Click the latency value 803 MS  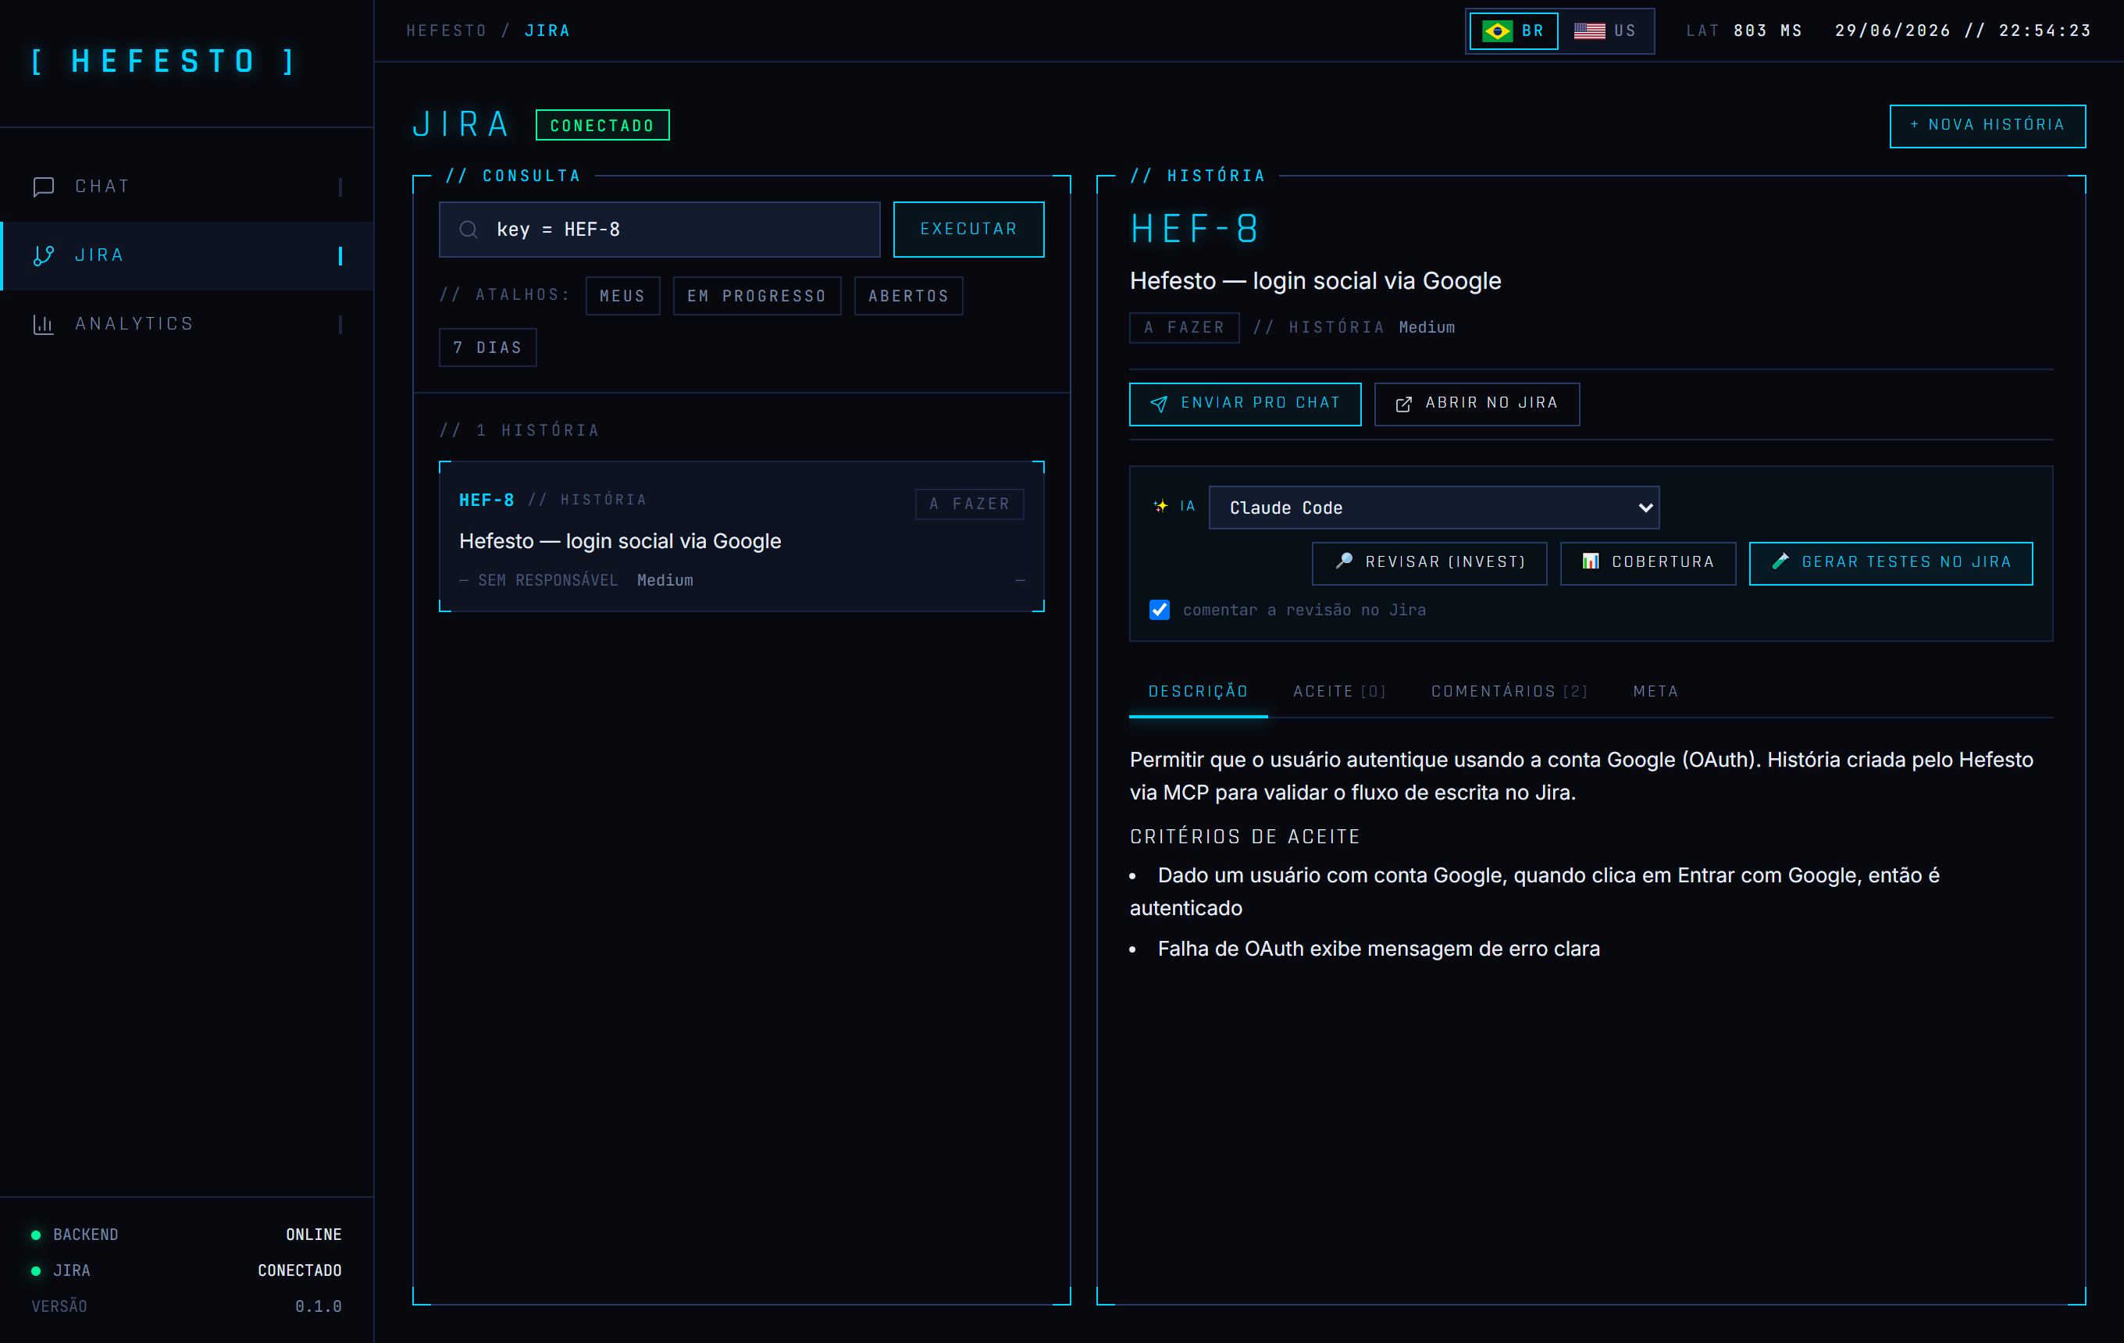pos(1768,31)
